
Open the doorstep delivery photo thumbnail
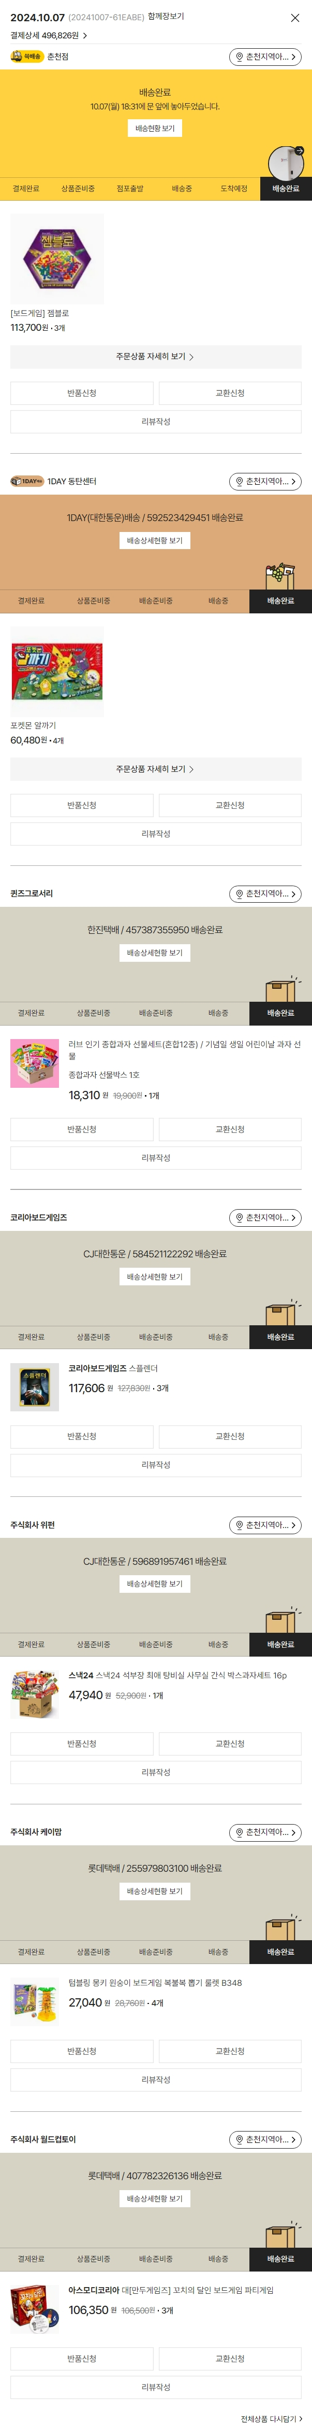[285, 164]
